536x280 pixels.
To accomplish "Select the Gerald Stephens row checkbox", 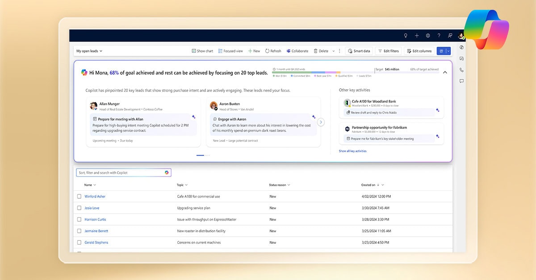I will pos(79,243).
